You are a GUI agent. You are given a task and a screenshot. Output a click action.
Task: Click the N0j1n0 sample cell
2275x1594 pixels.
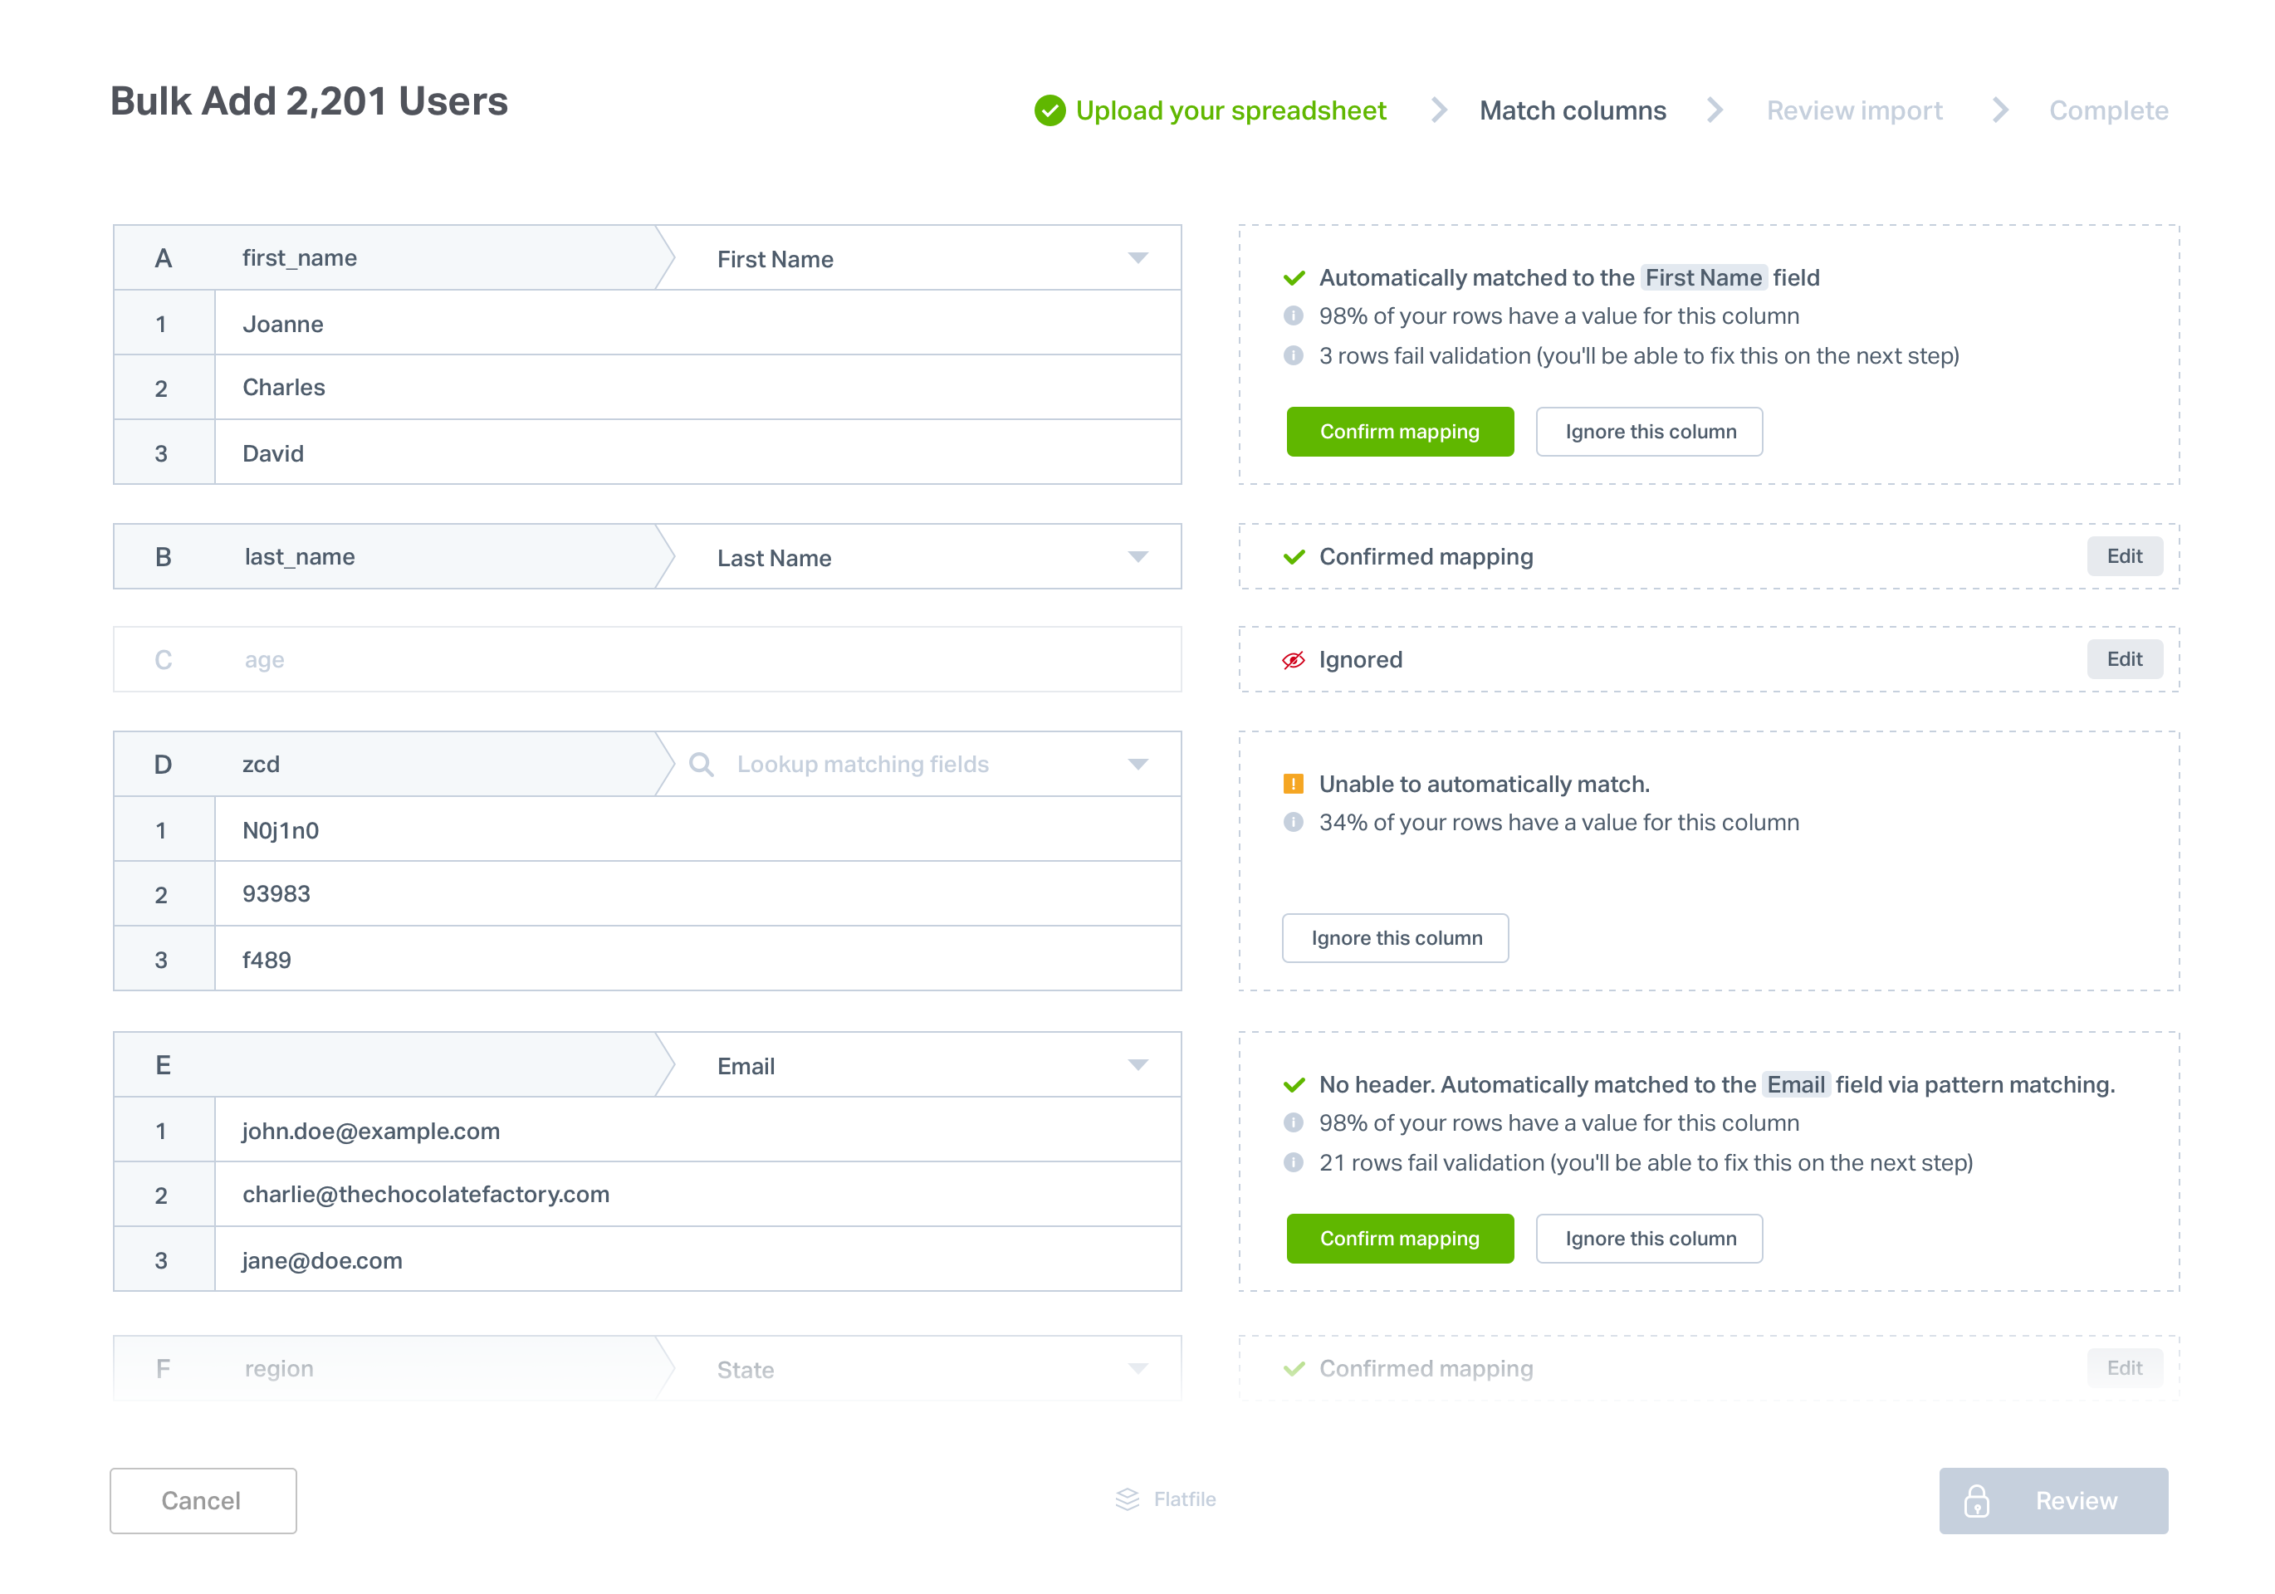click(x=697, y=830)
